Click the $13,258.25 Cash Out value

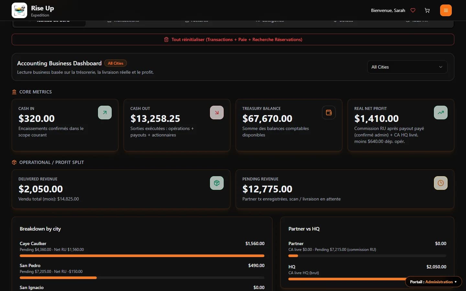point(155,118)
